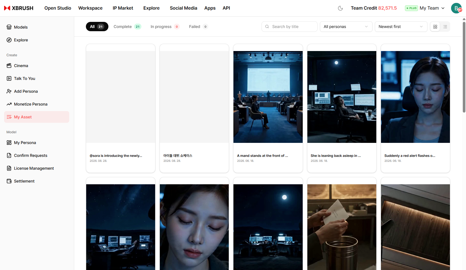Open the closed-eyes face close-up thumbnail
Viewport: 466px width, 270px height.
(194, 227)
